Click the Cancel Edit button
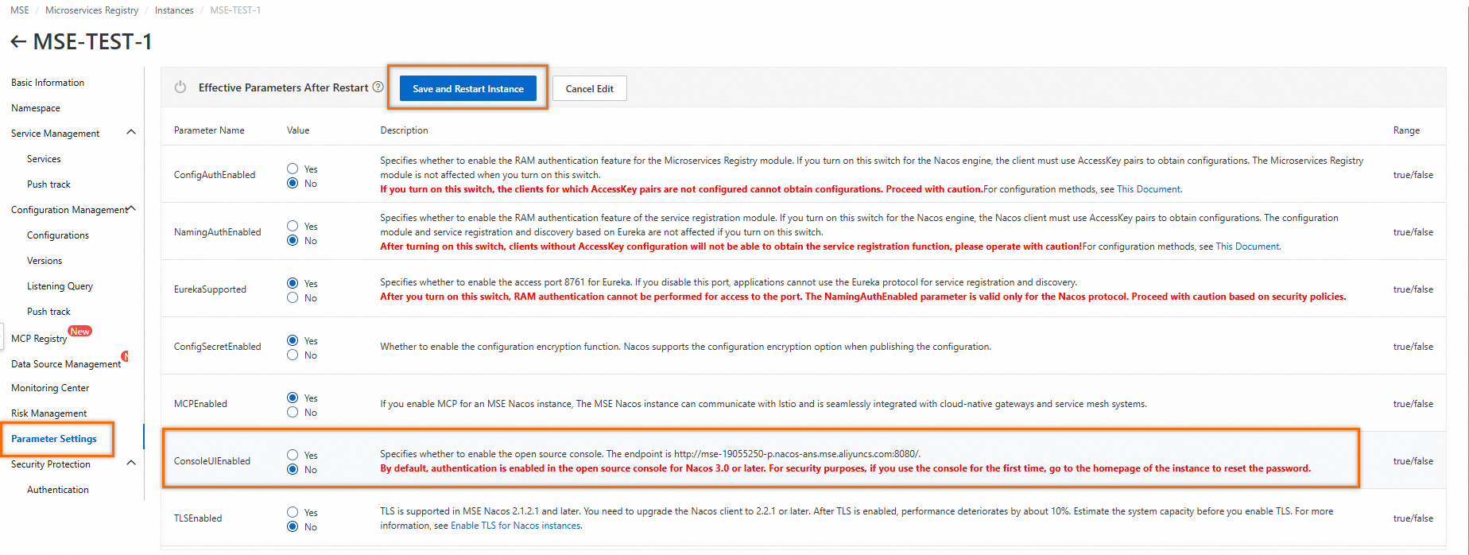 [590, 88]
